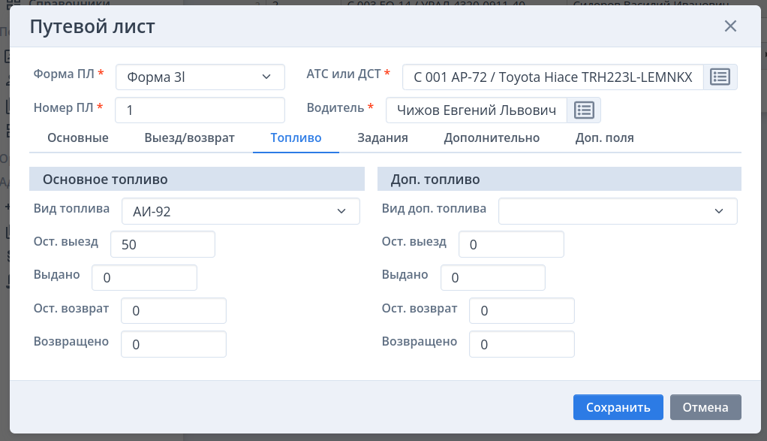Open driver list picker next to Водитель field
The image size is (767, 441).
584,110
